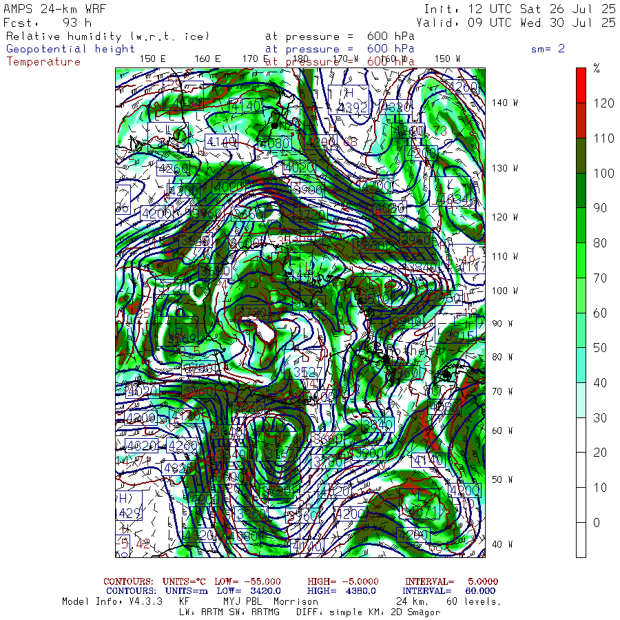Select the dark green color bar segment between 90 and 100
This screenshot has height=620, width=620.
(x=581, y=191)
